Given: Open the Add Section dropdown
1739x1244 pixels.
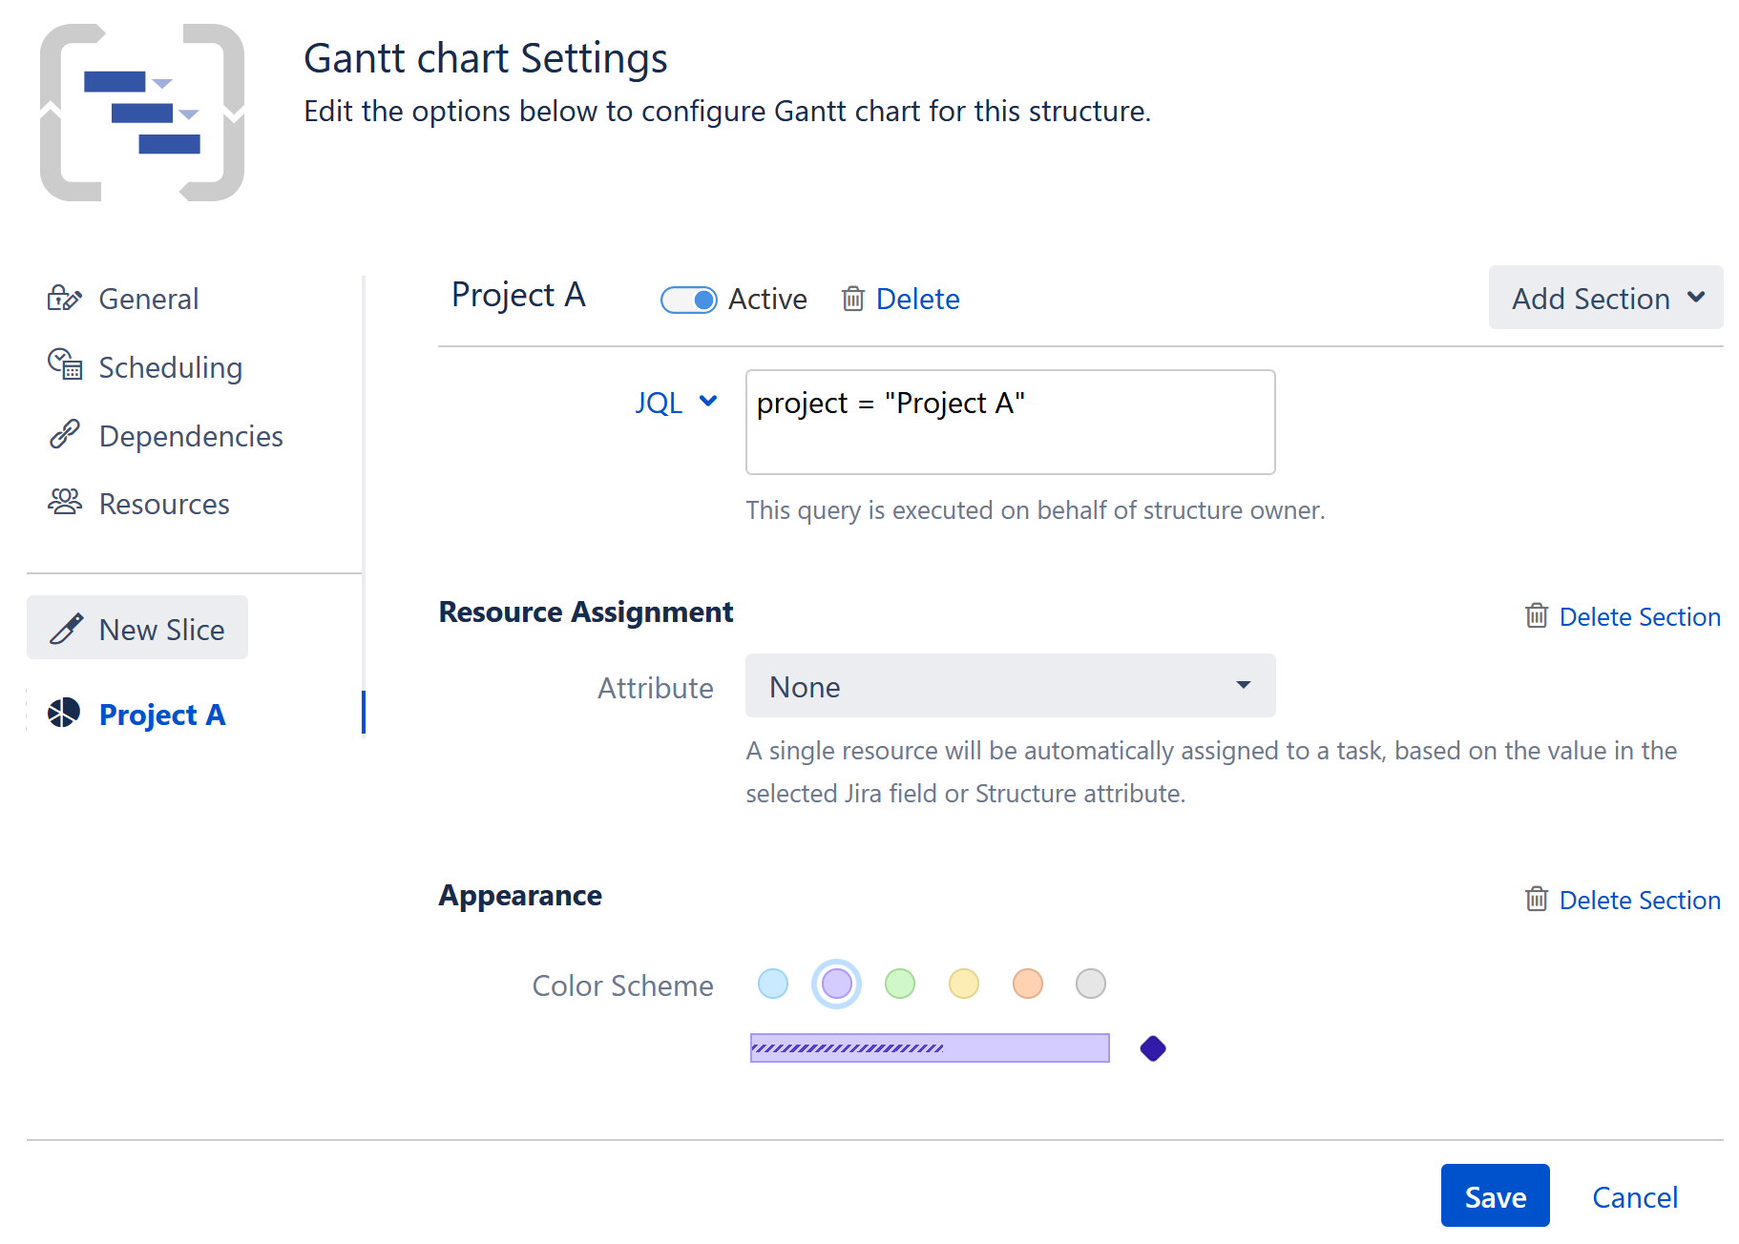Looking at the screenshot, I should pyautogui.click(x=1605, y=298).
